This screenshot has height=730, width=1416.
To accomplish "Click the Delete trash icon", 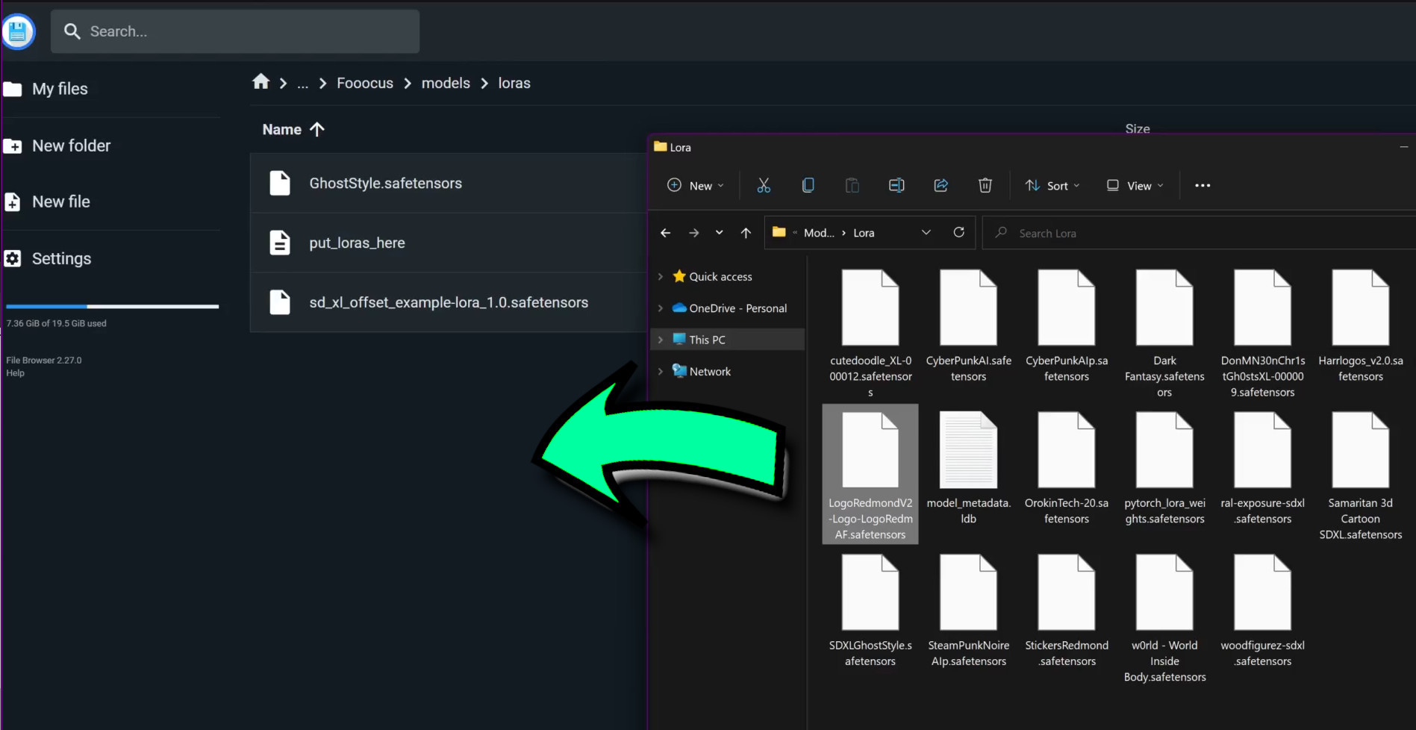I will (985, 185).
